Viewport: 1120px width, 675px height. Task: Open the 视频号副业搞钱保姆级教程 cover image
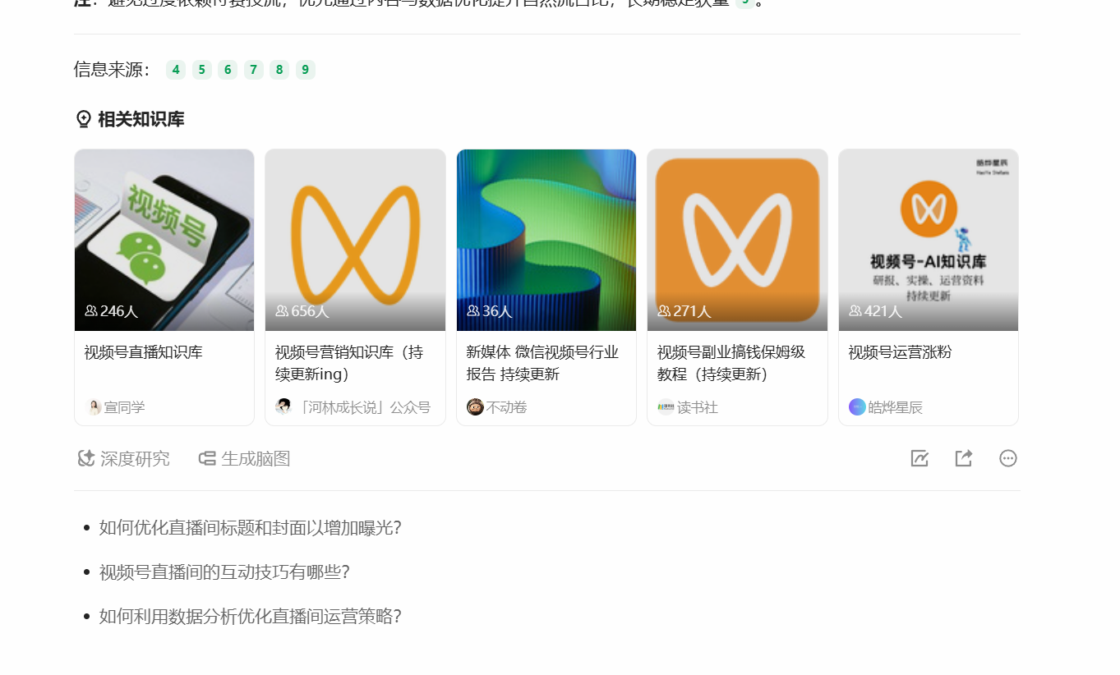(737, 240)
